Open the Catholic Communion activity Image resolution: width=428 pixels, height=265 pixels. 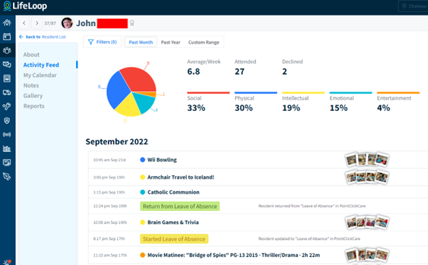point(174,192)
